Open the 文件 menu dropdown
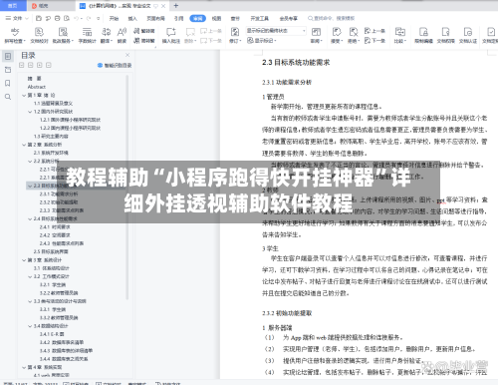This screenshot has height=385, width=498. (x=17, y=18)
